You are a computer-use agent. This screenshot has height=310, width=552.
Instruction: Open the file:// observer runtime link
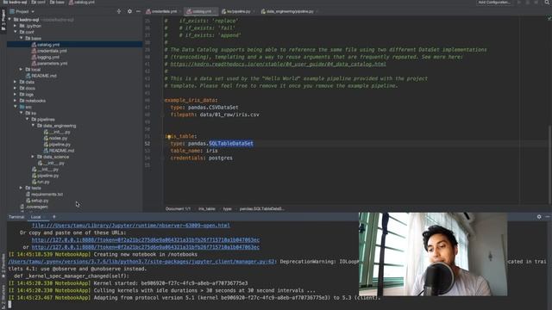coord(131,226)
